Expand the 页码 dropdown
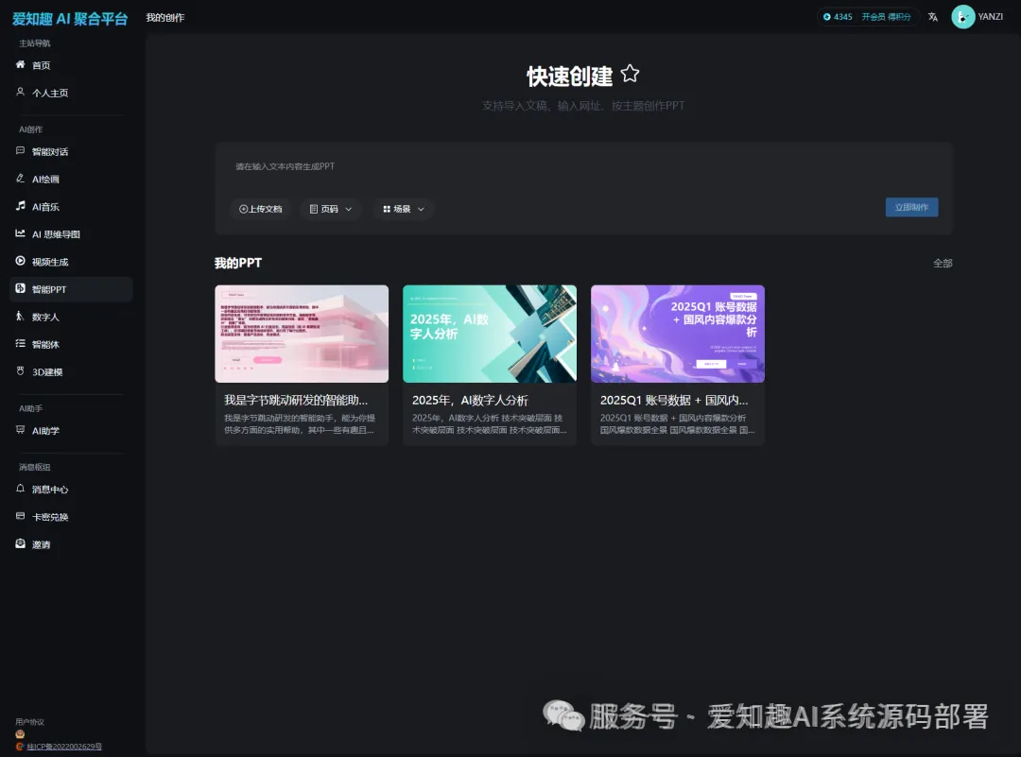The width and height of the screenshot is (1021, 757). tap(331, 209)
